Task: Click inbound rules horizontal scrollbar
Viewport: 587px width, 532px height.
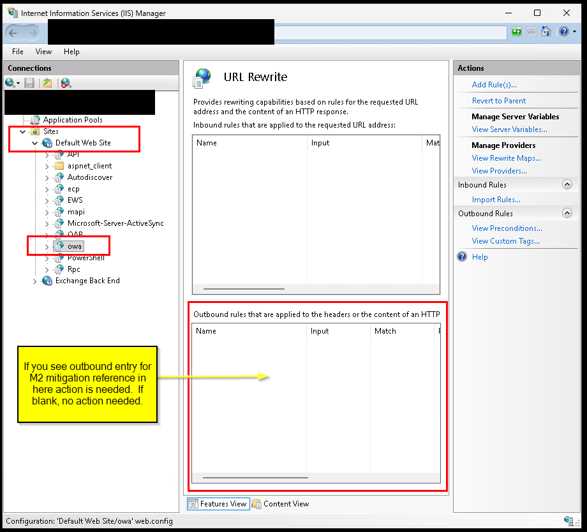Action: (x=244, y=289)
